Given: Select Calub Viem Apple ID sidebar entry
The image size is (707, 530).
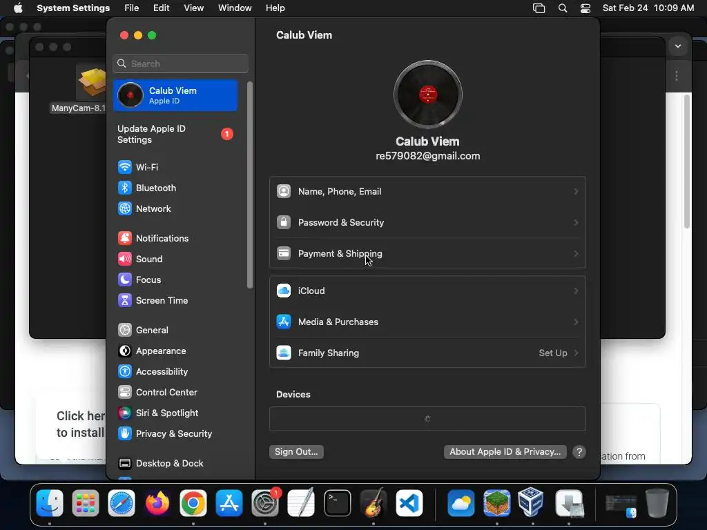Looking at the screenshot, I should pos(175,95).
